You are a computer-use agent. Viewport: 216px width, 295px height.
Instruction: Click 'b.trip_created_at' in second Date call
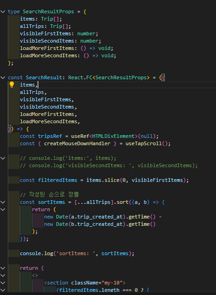click(x=97, y=224)
